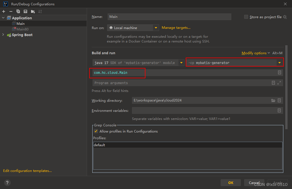Image resolution: width=292 pixels, height=189 pixels.
Task: Disable Allow profiles in Run Configurations
Action: pos(95,131)
